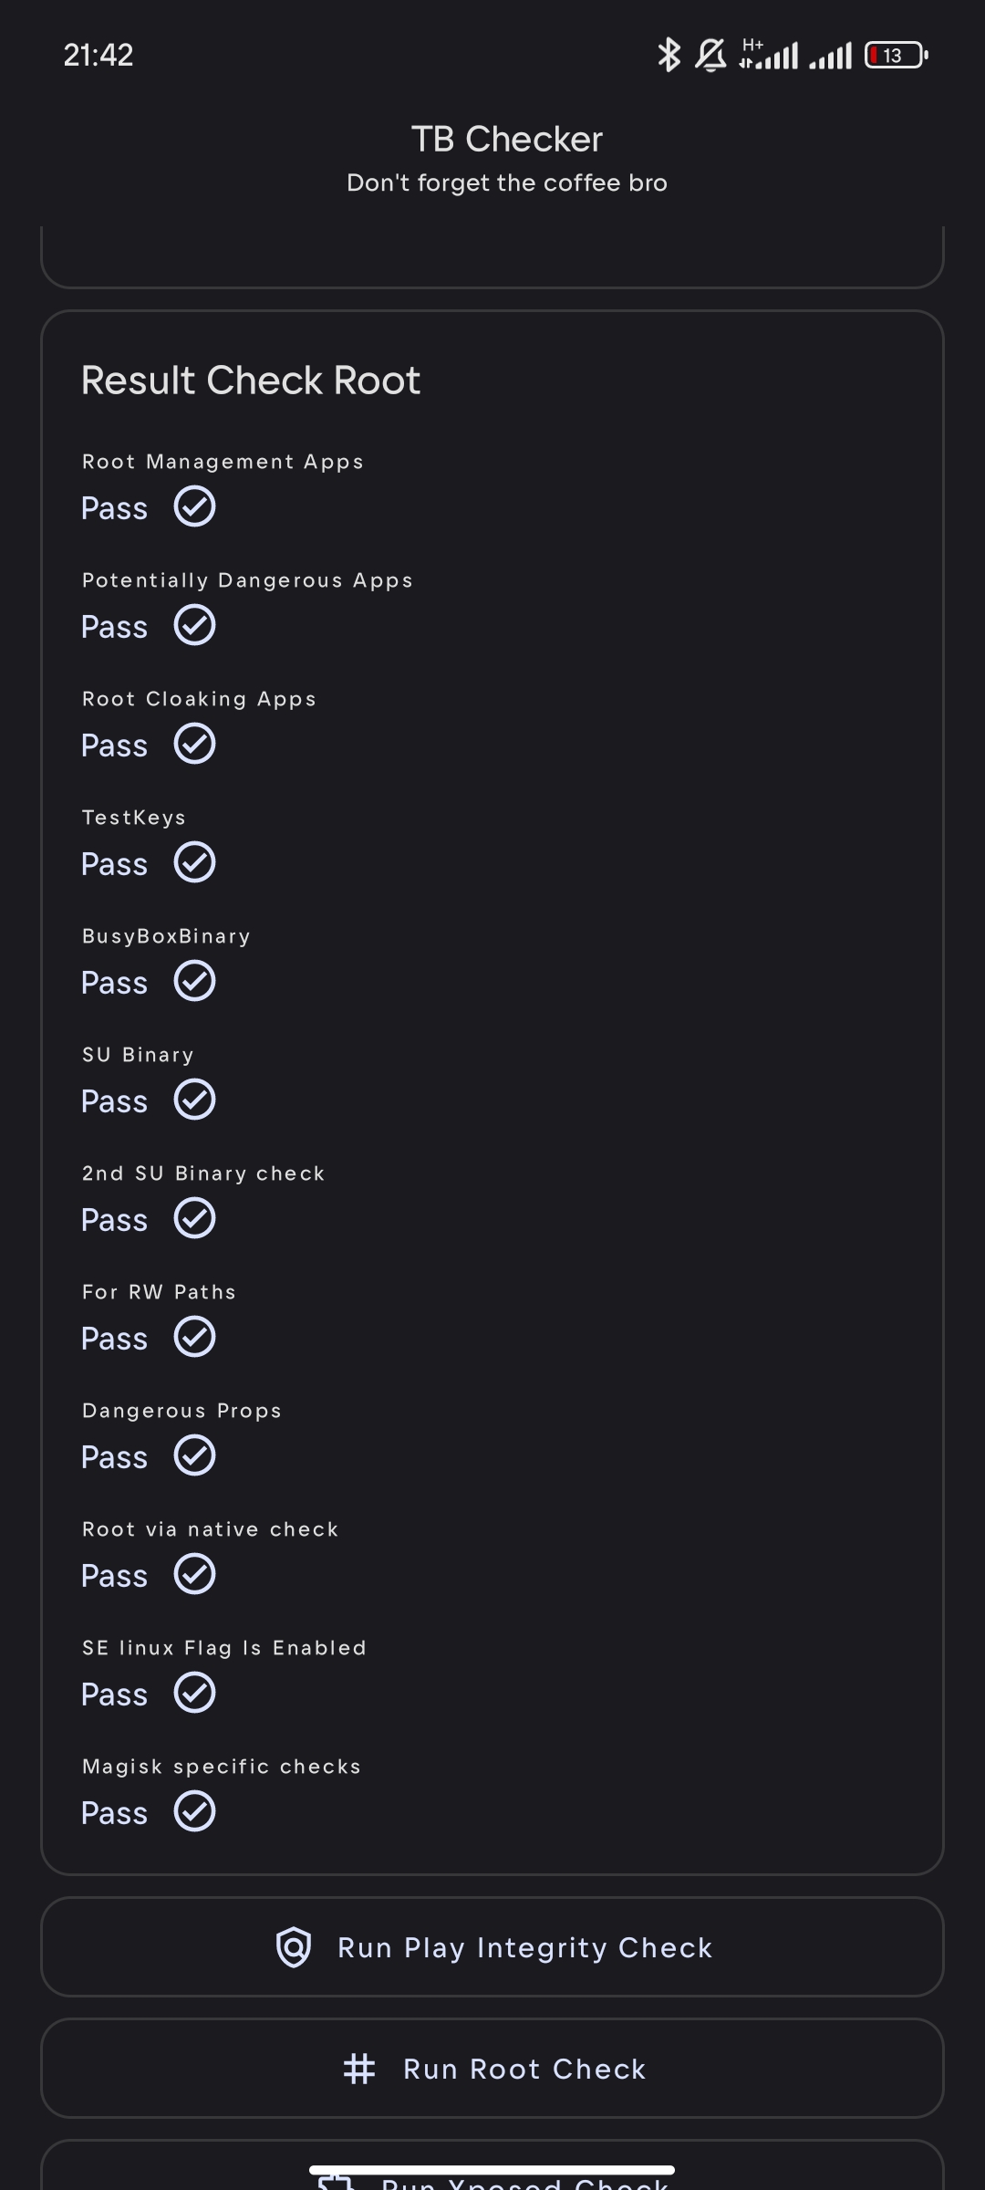Image resolution: width=985 pixels, height=2190 pixels.
Task: Tap the Magisk specific checks checkmark icon
Action: pyautogui.click(x=194, y=1811)
